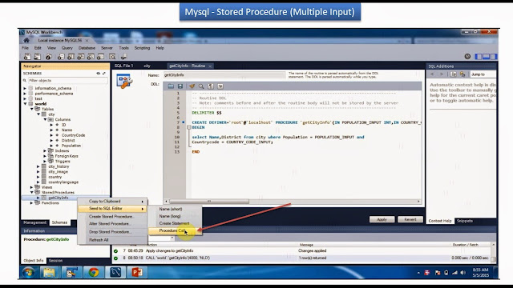The width and height of the screenshot is (513, 288).
Task: Open the home tab icon
Action: click(26, 41)
